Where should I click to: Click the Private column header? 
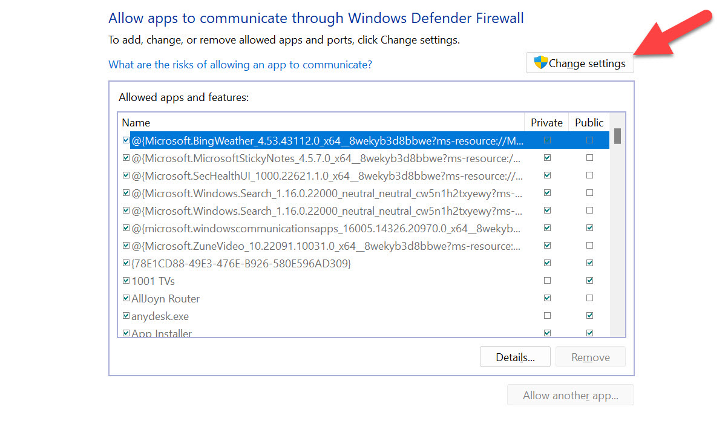click(x=546, y=122)
